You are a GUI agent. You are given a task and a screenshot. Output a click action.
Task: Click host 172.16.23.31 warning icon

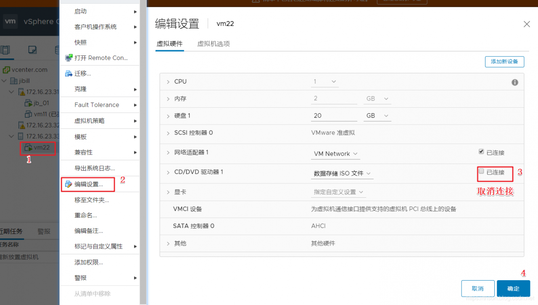(x=21, y=92)
